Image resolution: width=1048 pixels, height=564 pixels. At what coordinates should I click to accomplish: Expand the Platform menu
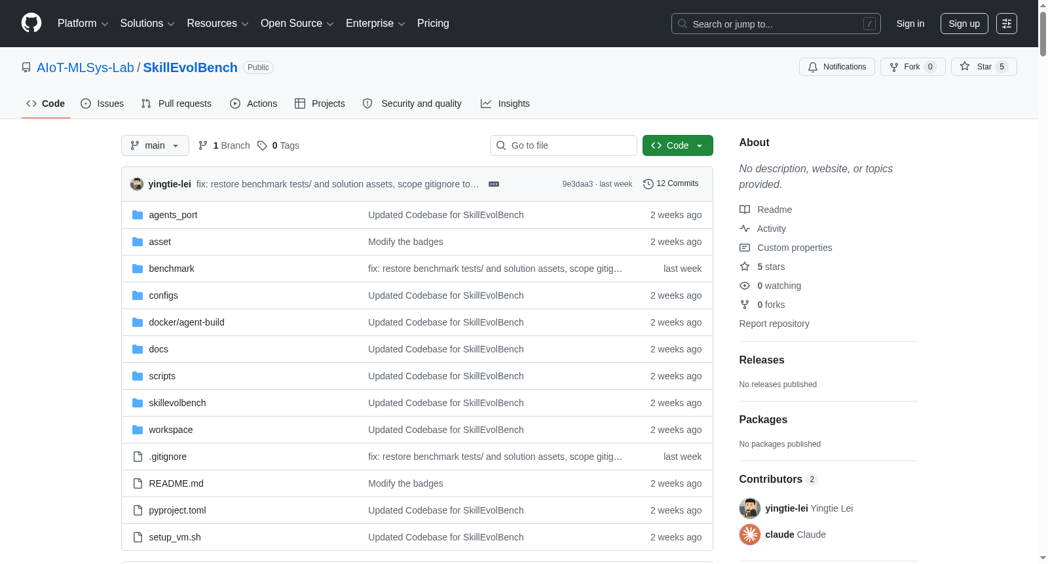point(83,24)
